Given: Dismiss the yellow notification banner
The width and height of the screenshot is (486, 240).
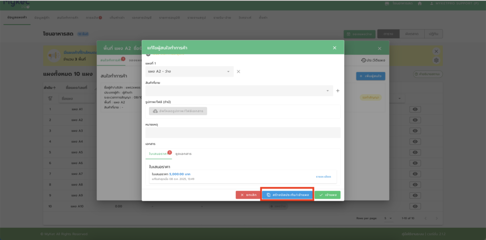Looking at the screenshot, I should (x=436, y=51).
